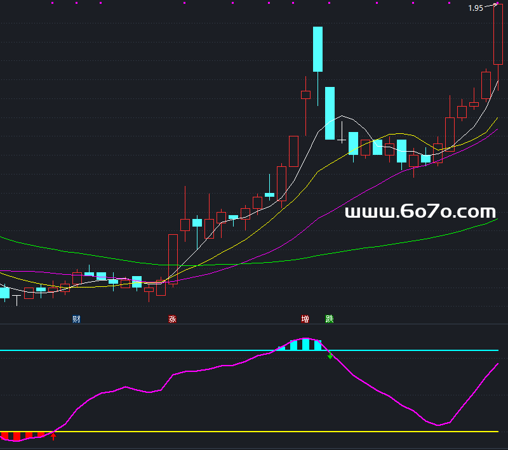Click the red up-arrow buy signal
Image resolution: width=508 pixels, height=450 pixels.
click(x=53, y=437)
